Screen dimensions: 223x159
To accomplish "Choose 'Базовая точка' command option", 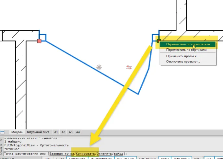I will (x=62, y=154).
